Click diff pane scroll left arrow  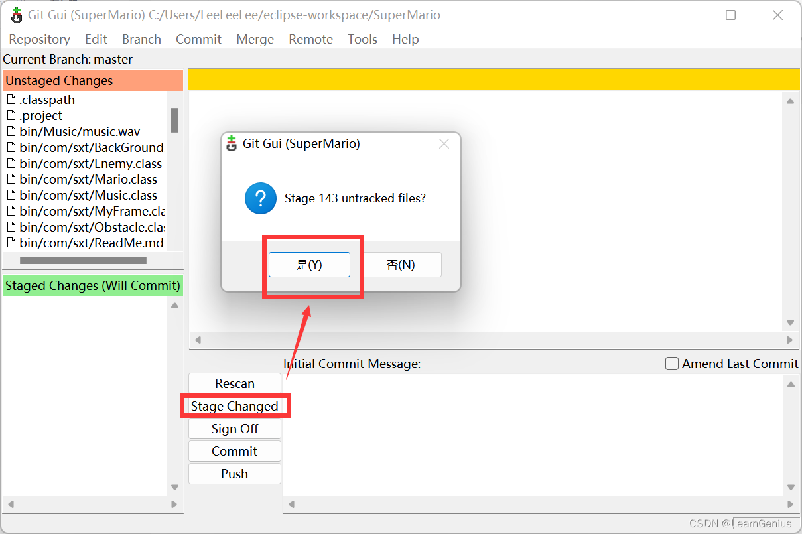point(197,340)
